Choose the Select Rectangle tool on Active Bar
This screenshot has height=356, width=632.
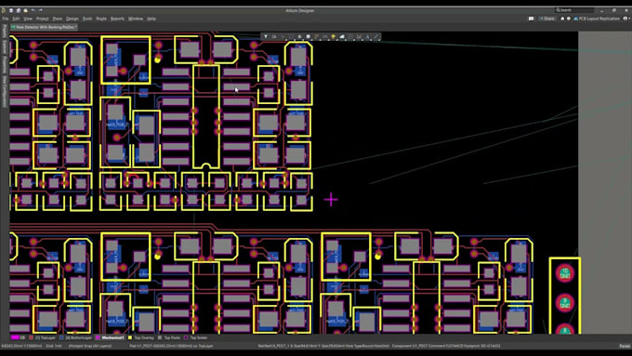pyautogui.click(x=291, y=36)
